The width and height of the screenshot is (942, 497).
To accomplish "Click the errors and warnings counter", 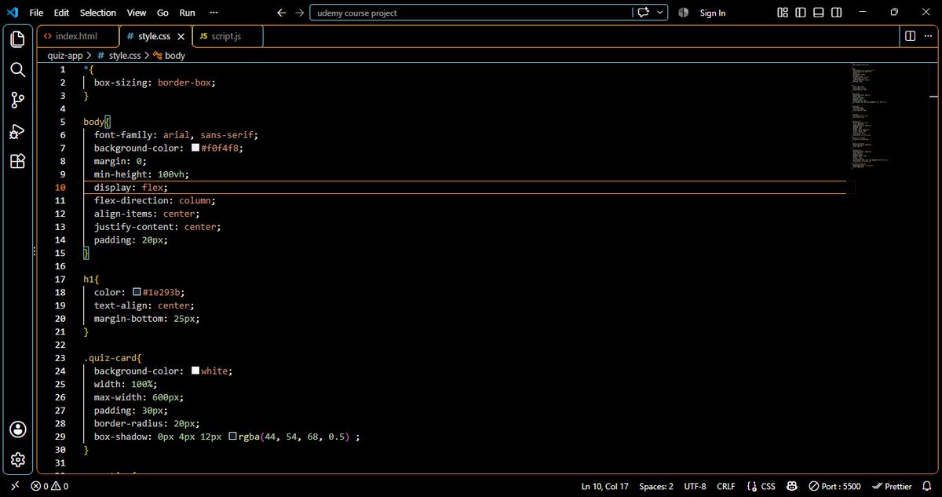I will click(x=49, y=486).
